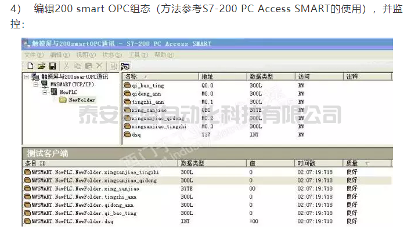Open the 工具 menu
Screen dimensions: 418x230
(x=138, y=55)
